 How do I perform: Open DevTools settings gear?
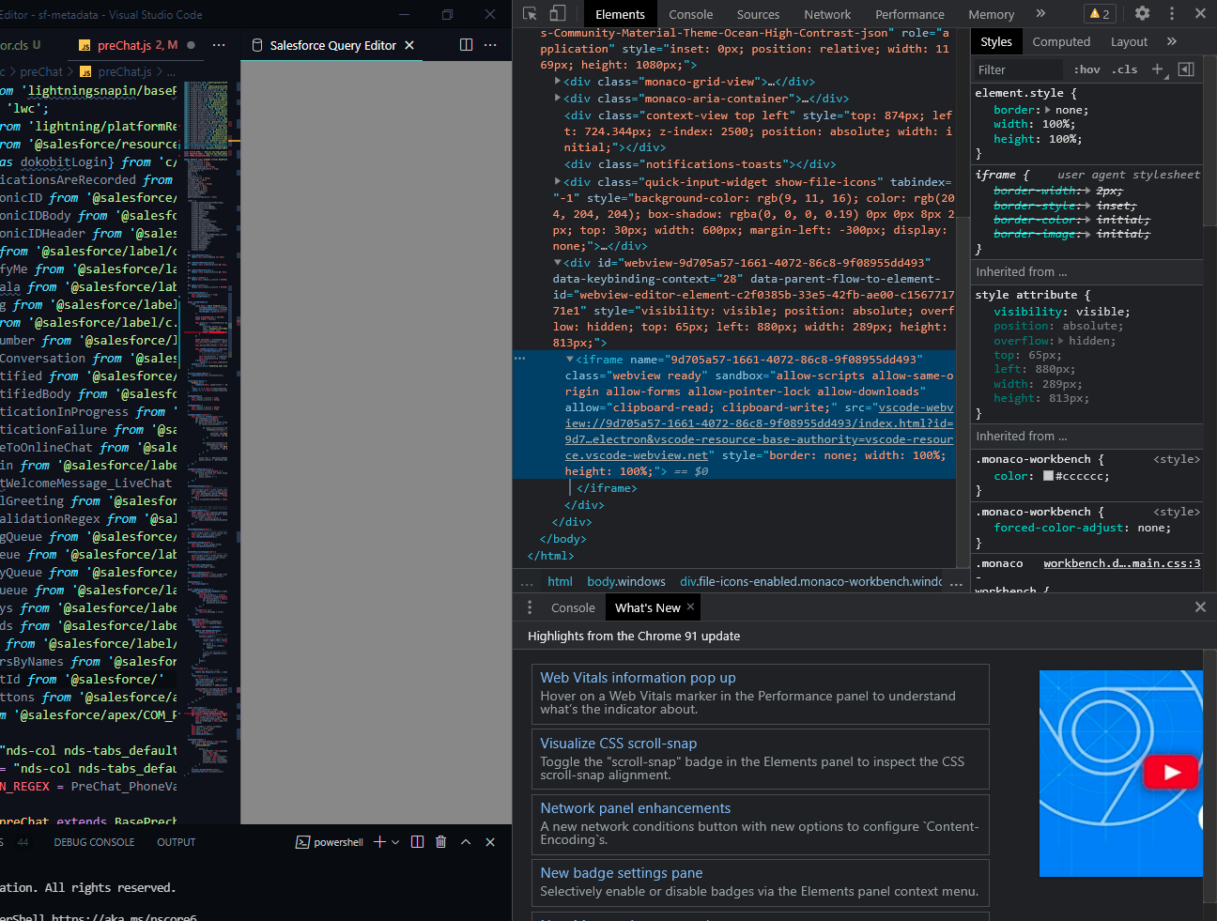coord(1142,13)
